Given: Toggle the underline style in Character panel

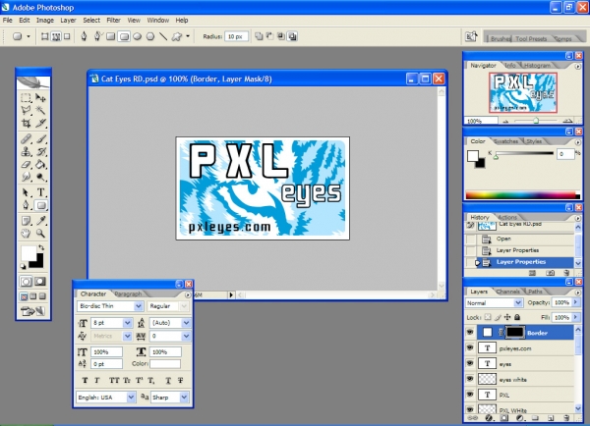Looking at the screenshot, I should [168, 381].
